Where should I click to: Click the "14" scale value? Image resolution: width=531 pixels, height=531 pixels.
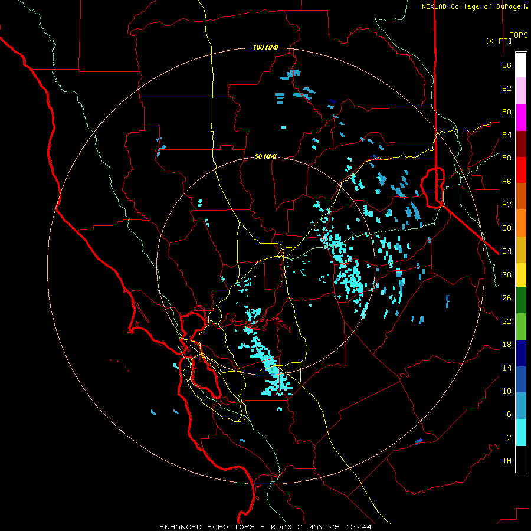pyautogui.click(x=507, y=368)
